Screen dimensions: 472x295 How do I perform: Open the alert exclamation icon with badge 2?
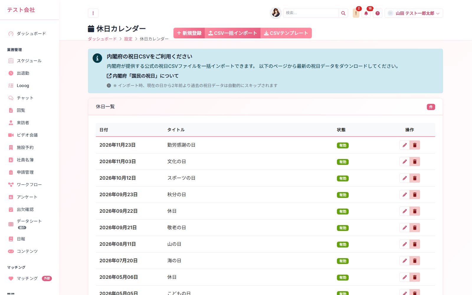point(356,13)
